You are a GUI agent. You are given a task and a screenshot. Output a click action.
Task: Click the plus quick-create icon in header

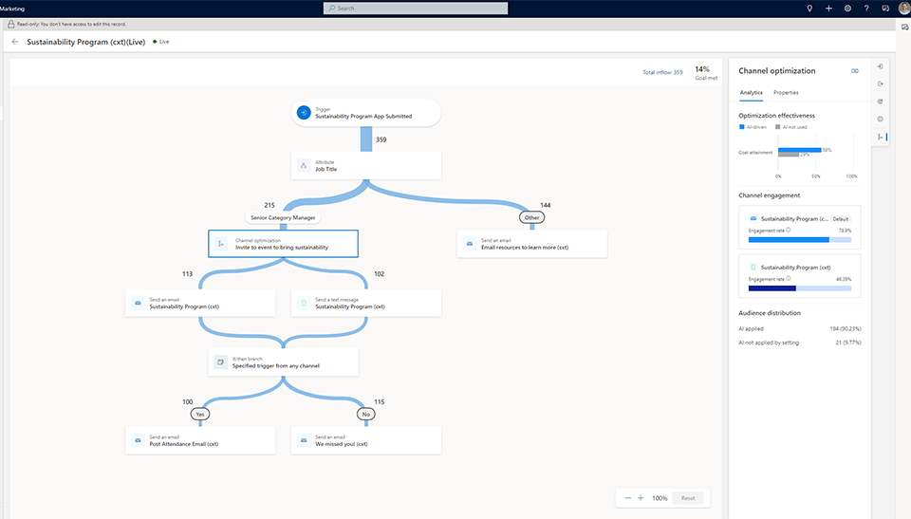[828, 8]
